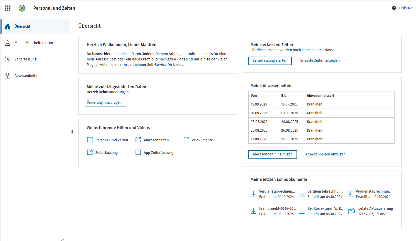
Task: Click the Übersicht home icon
Action: 7,27
